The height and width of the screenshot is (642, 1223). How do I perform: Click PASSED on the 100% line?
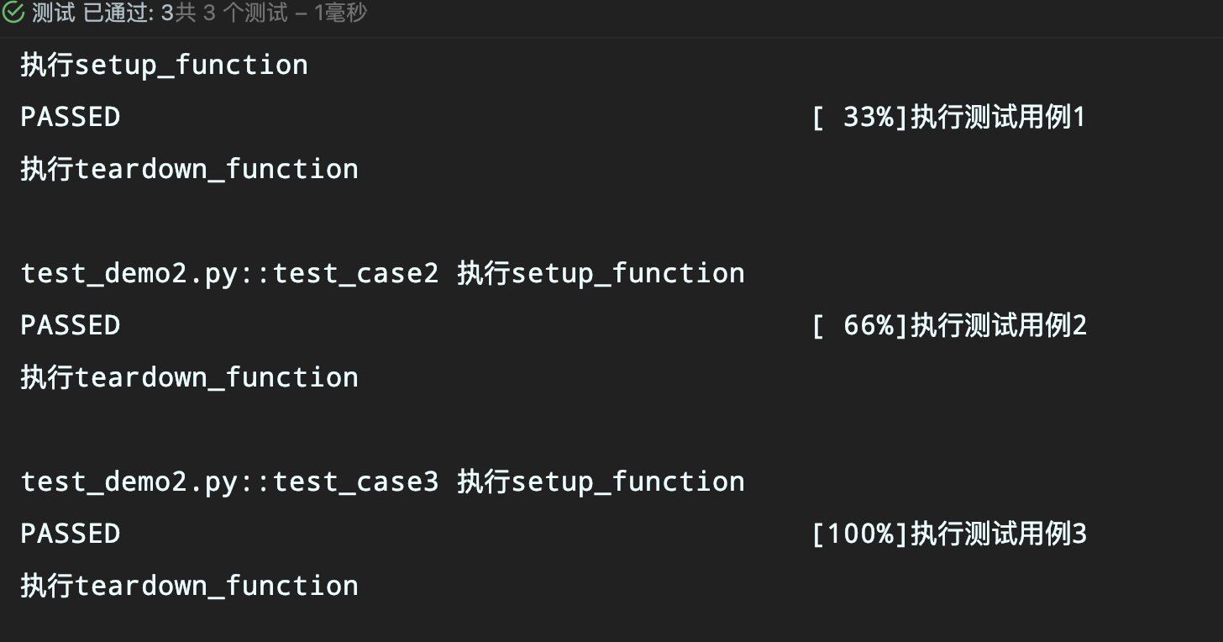pyautogui.click(x=71, y=534)
